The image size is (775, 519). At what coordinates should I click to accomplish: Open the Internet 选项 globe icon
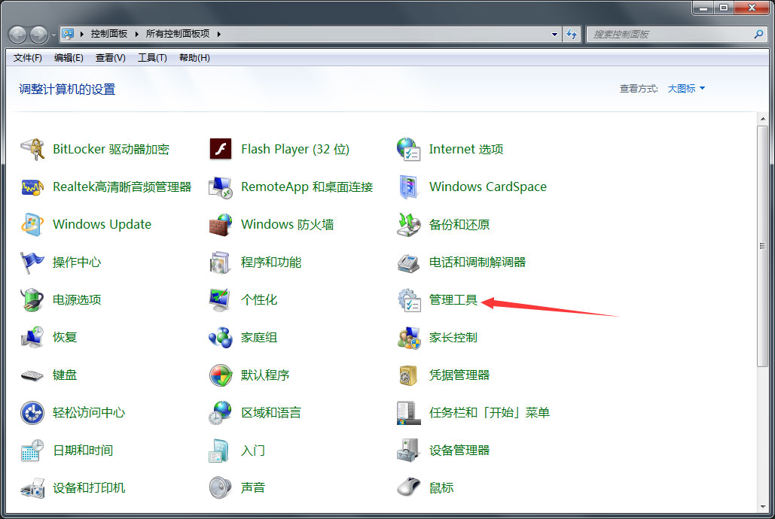tap(409, 149)
